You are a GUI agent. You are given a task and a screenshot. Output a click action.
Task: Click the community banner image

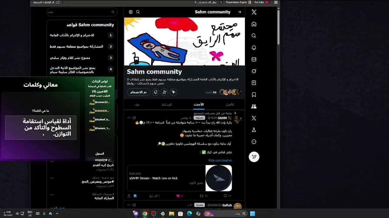pos(184,41)
